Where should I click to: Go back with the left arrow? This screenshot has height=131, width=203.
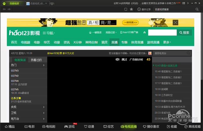4,9
